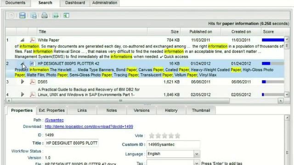
Task: Toggle the side panel layout icon
Action: pyautogui.click(x=66, y=16)
